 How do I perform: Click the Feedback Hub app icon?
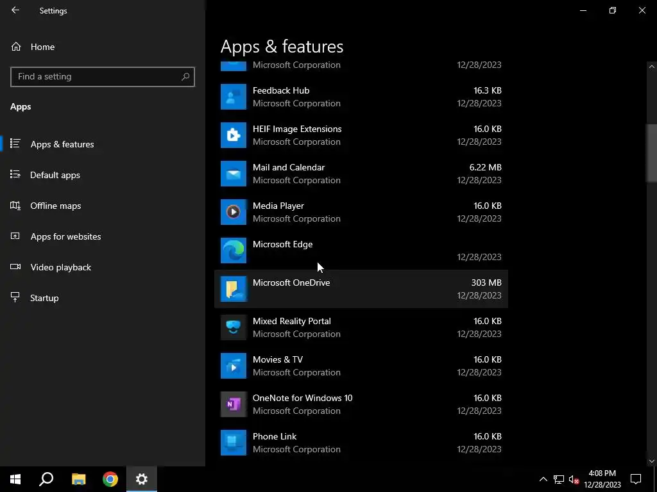click(x=234, y=97)
